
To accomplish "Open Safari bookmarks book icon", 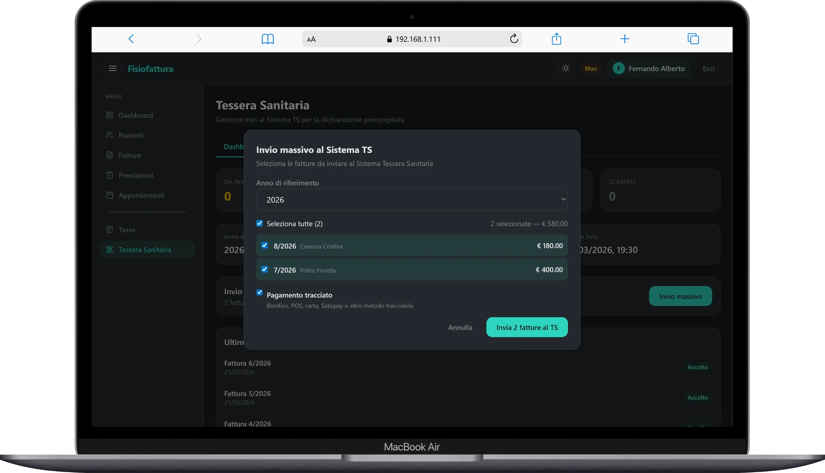I will pyautogui.click(x=268, y=39).
